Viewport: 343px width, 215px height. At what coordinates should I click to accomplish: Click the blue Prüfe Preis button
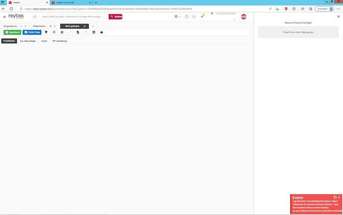click(x=32, y=32)
